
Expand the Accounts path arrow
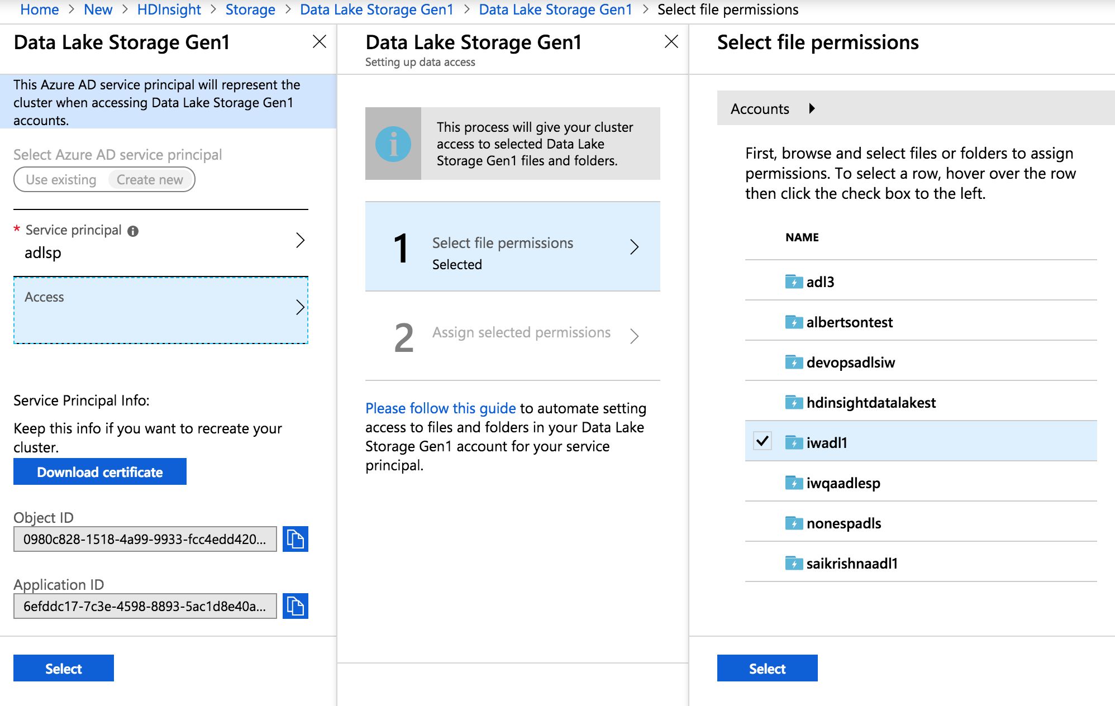[812, 108]
